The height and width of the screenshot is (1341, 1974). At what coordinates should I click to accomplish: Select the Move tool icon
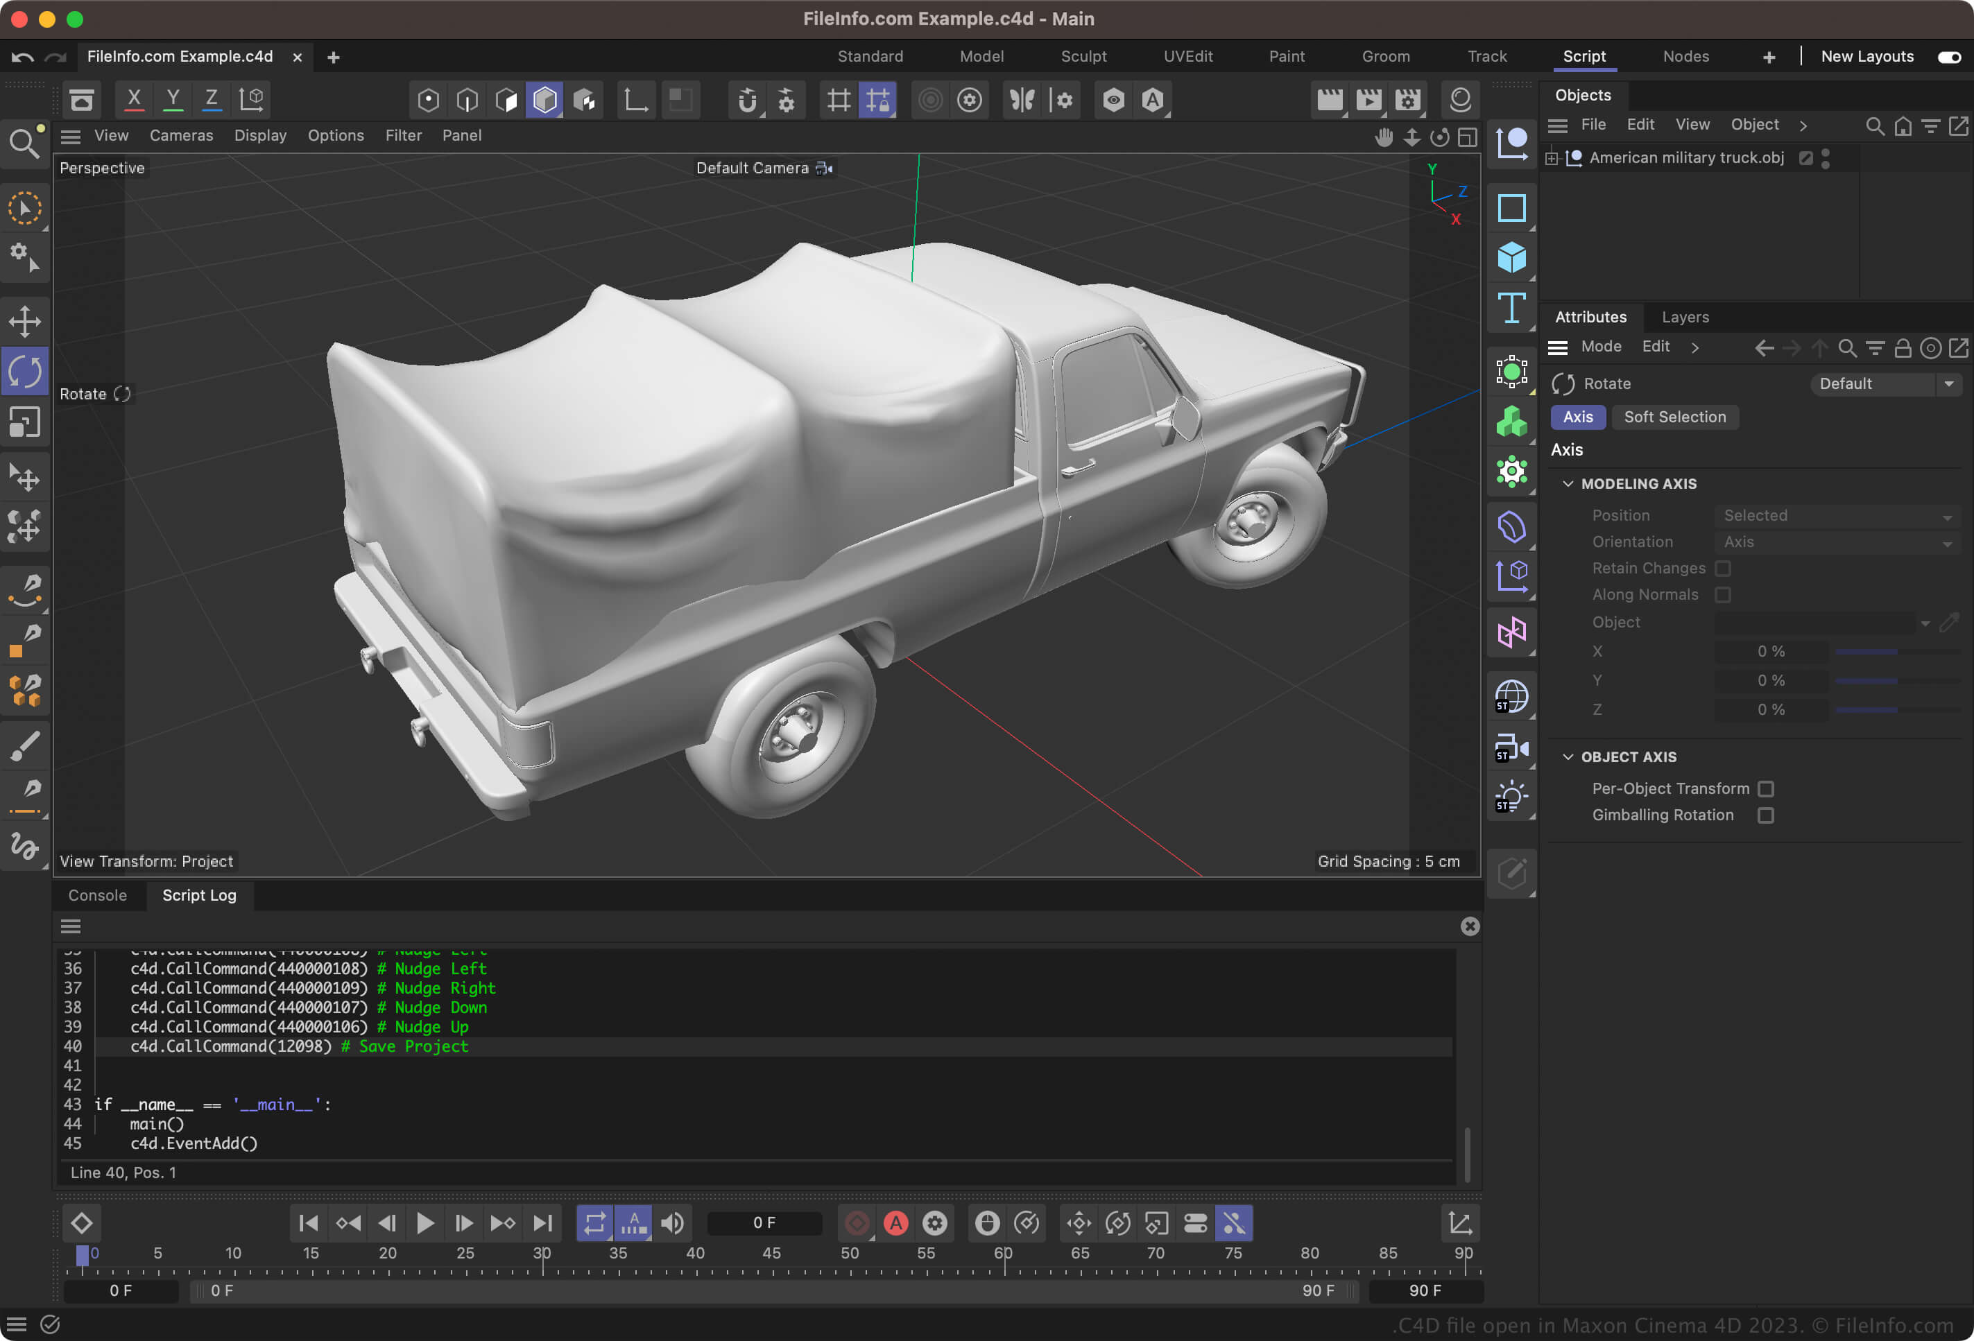(26, 320)
